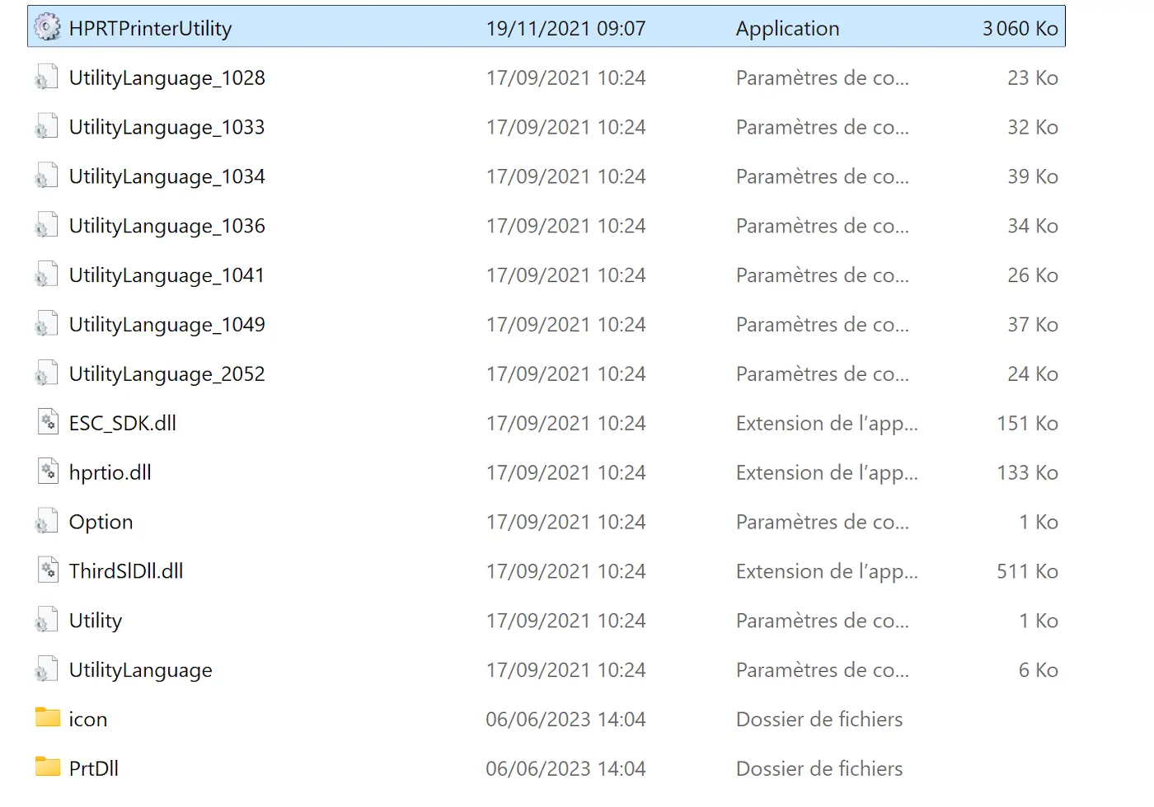Viewport: 1154px width, 807px height.
Task: Click the type column of hprtio.dll row
Action: click(827, 473)
